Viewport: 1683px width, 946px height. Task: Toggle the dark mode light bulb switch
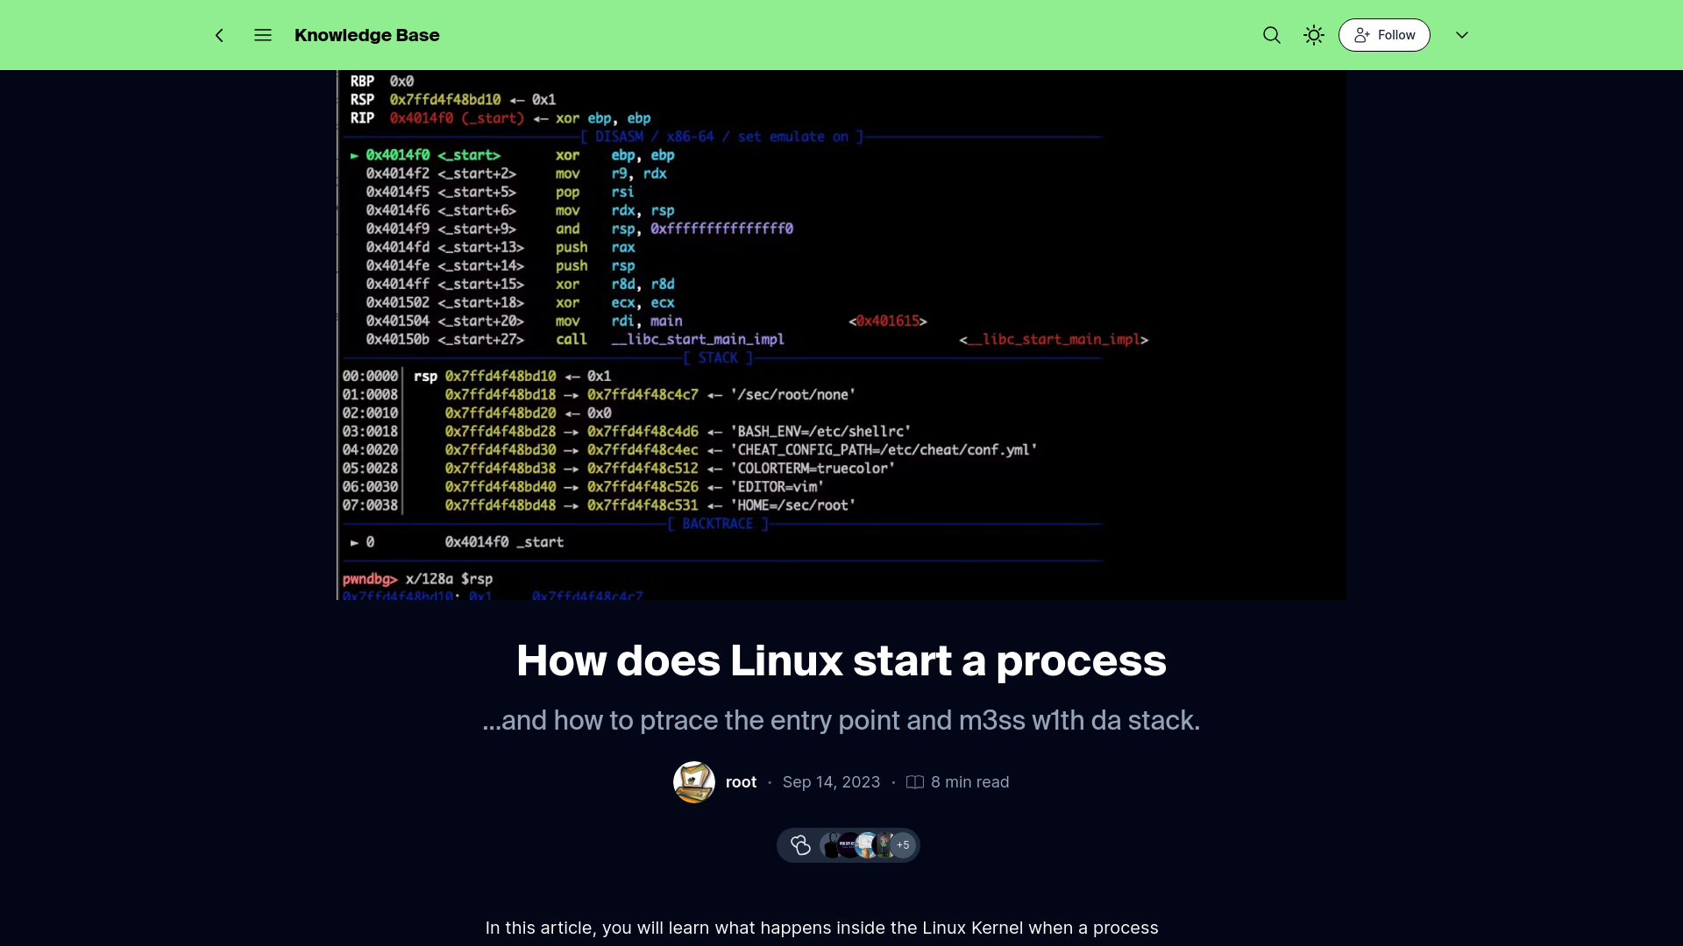[x=1313, y=35]
